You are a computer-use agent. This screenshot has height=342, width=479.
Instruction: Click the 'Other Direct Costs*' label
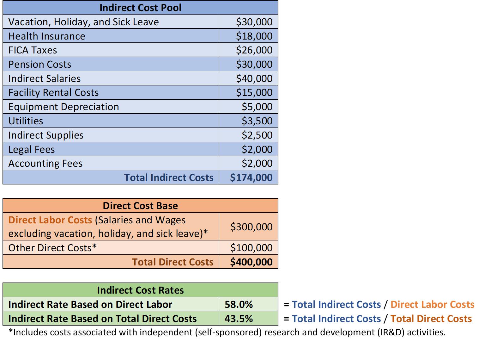[111, 247]
